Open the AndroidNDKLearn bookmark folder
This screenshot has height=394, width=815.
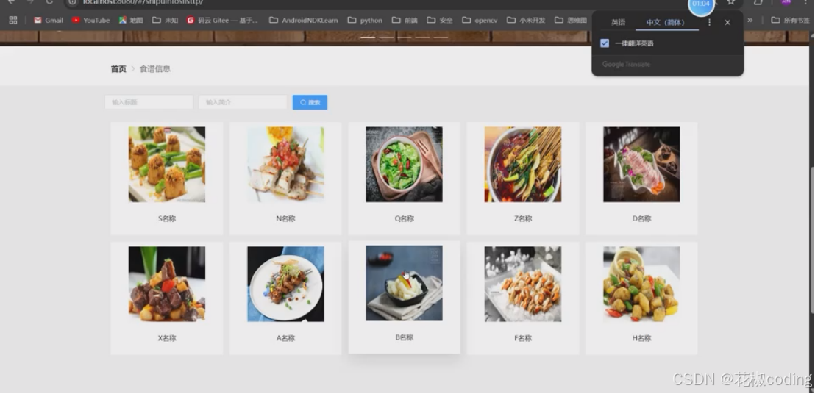[304, 21]
